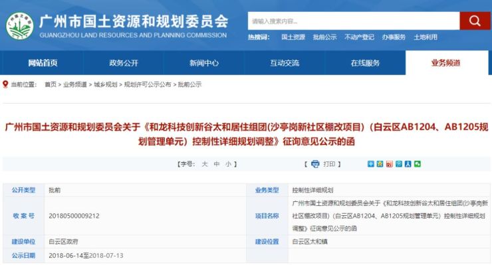
Task: Open the 政务公开 navigation tab
Action: [x=124, y=63]
